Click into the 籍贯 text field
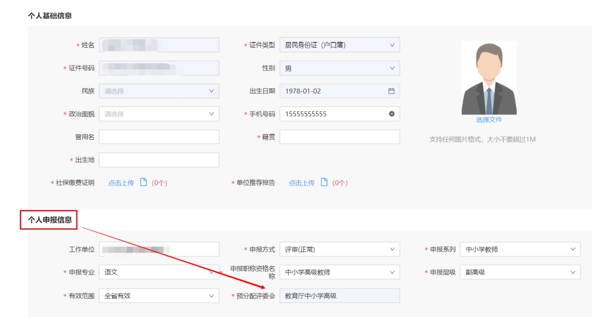The image size is (601, 317). tap(339, 137)
